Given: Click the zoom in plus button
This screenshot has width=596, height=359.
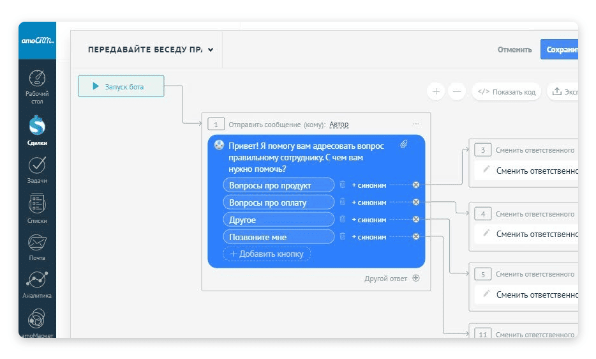Looking at the screenshot, I should [x=436, y=91].
